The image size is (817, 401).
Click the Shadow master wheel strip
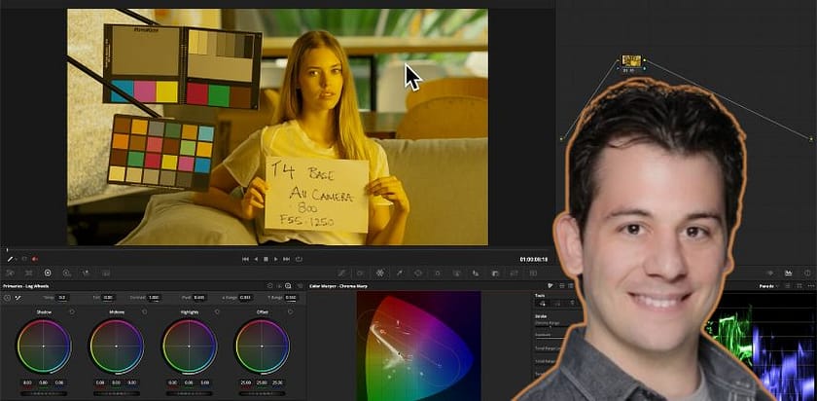tap(44, 391)
